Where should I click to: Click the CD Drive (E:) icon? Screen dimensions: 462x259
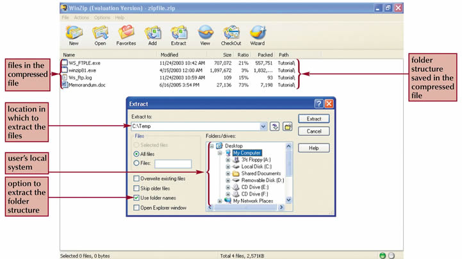click(x=236, y=187)
